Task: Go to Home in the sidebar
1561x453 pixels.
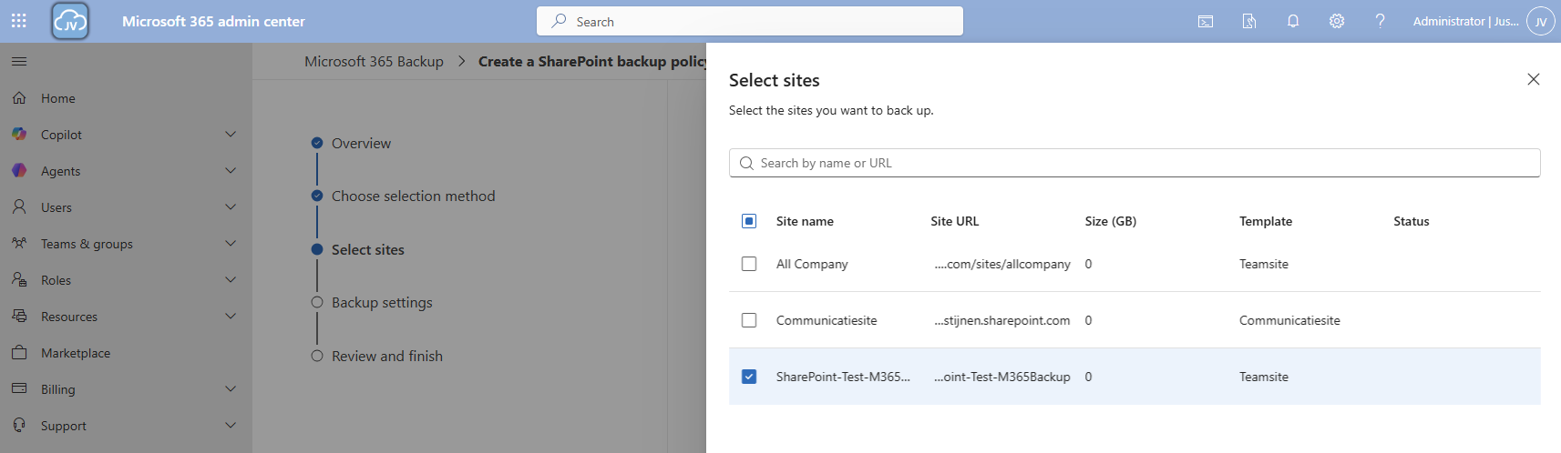Action: (x=58, y=98)
